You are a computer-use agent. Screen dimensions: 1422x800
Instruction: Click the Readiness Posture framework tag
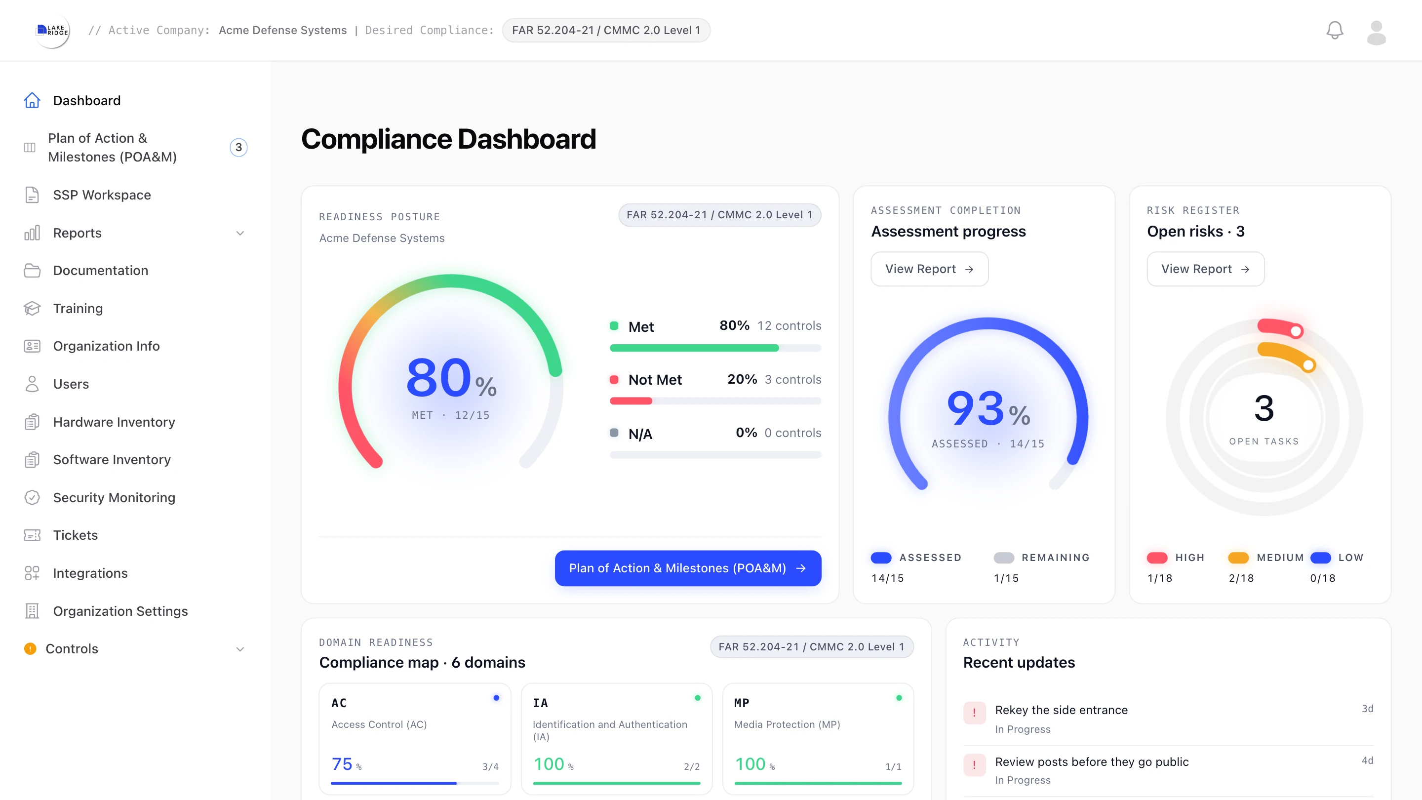point(719,215)
